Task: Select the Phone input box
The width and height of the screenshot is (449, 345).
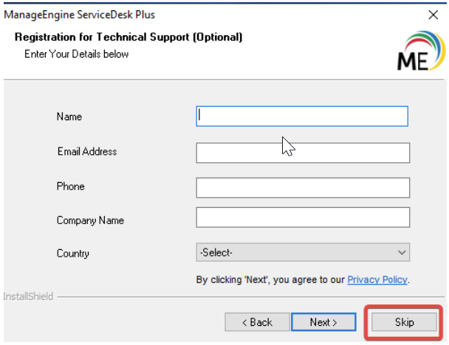Action: pyautogui.click(x=302, y=188)
